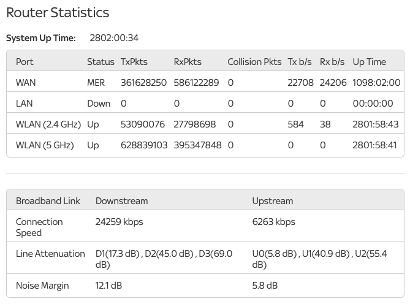Select the LAN port row label

25,104
